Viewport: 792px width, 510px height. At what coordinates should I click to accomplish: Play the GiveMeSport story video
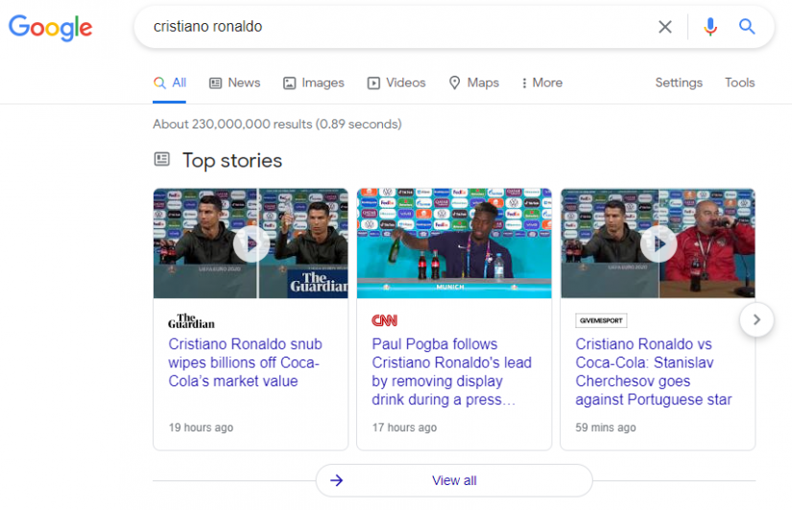[x=659, y=243]
